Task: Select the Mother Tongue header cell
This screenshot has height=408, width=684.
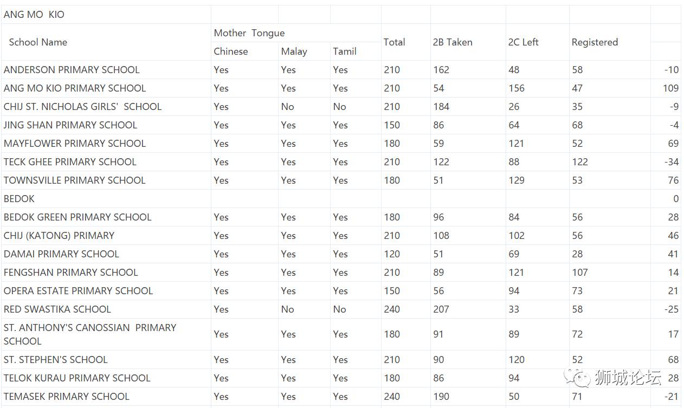Action: click(x=249, y=33)
